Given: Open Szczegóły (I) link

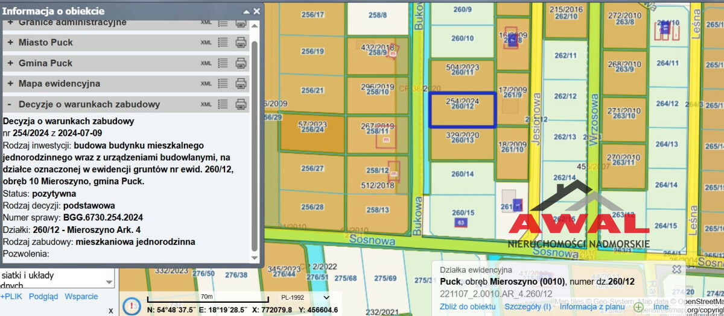Looking at the screenshot, I should click(528, 306).
